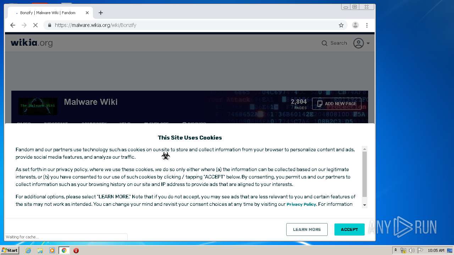Click ADD NEW PAGE button
Viewport: 454px width, 255px height.
[x=337, y=104]
